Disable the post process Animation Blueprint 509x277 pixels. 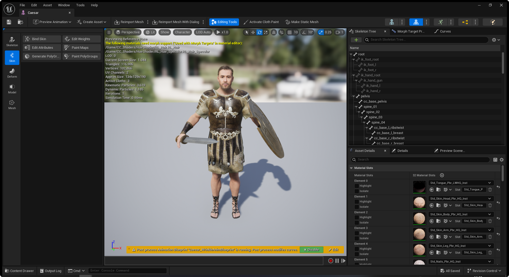(312, 250)
